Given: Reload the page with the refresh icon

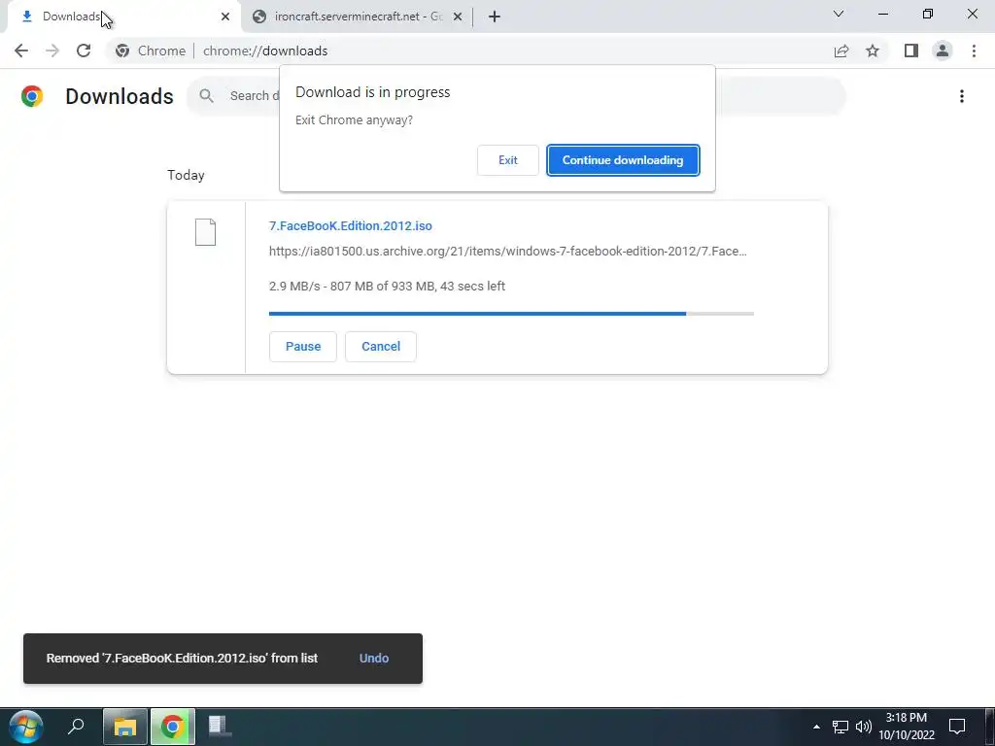Looking at the screenshot, I should tap(84, 51).
